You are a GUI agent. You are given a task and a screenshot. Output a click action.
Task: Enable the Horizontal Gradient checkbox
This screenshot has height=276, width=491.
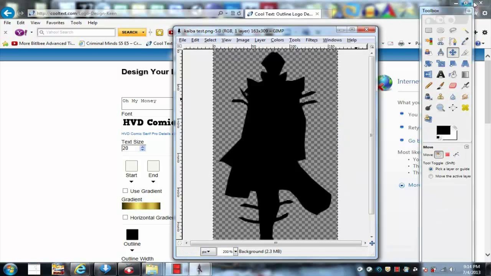[125, 217]
